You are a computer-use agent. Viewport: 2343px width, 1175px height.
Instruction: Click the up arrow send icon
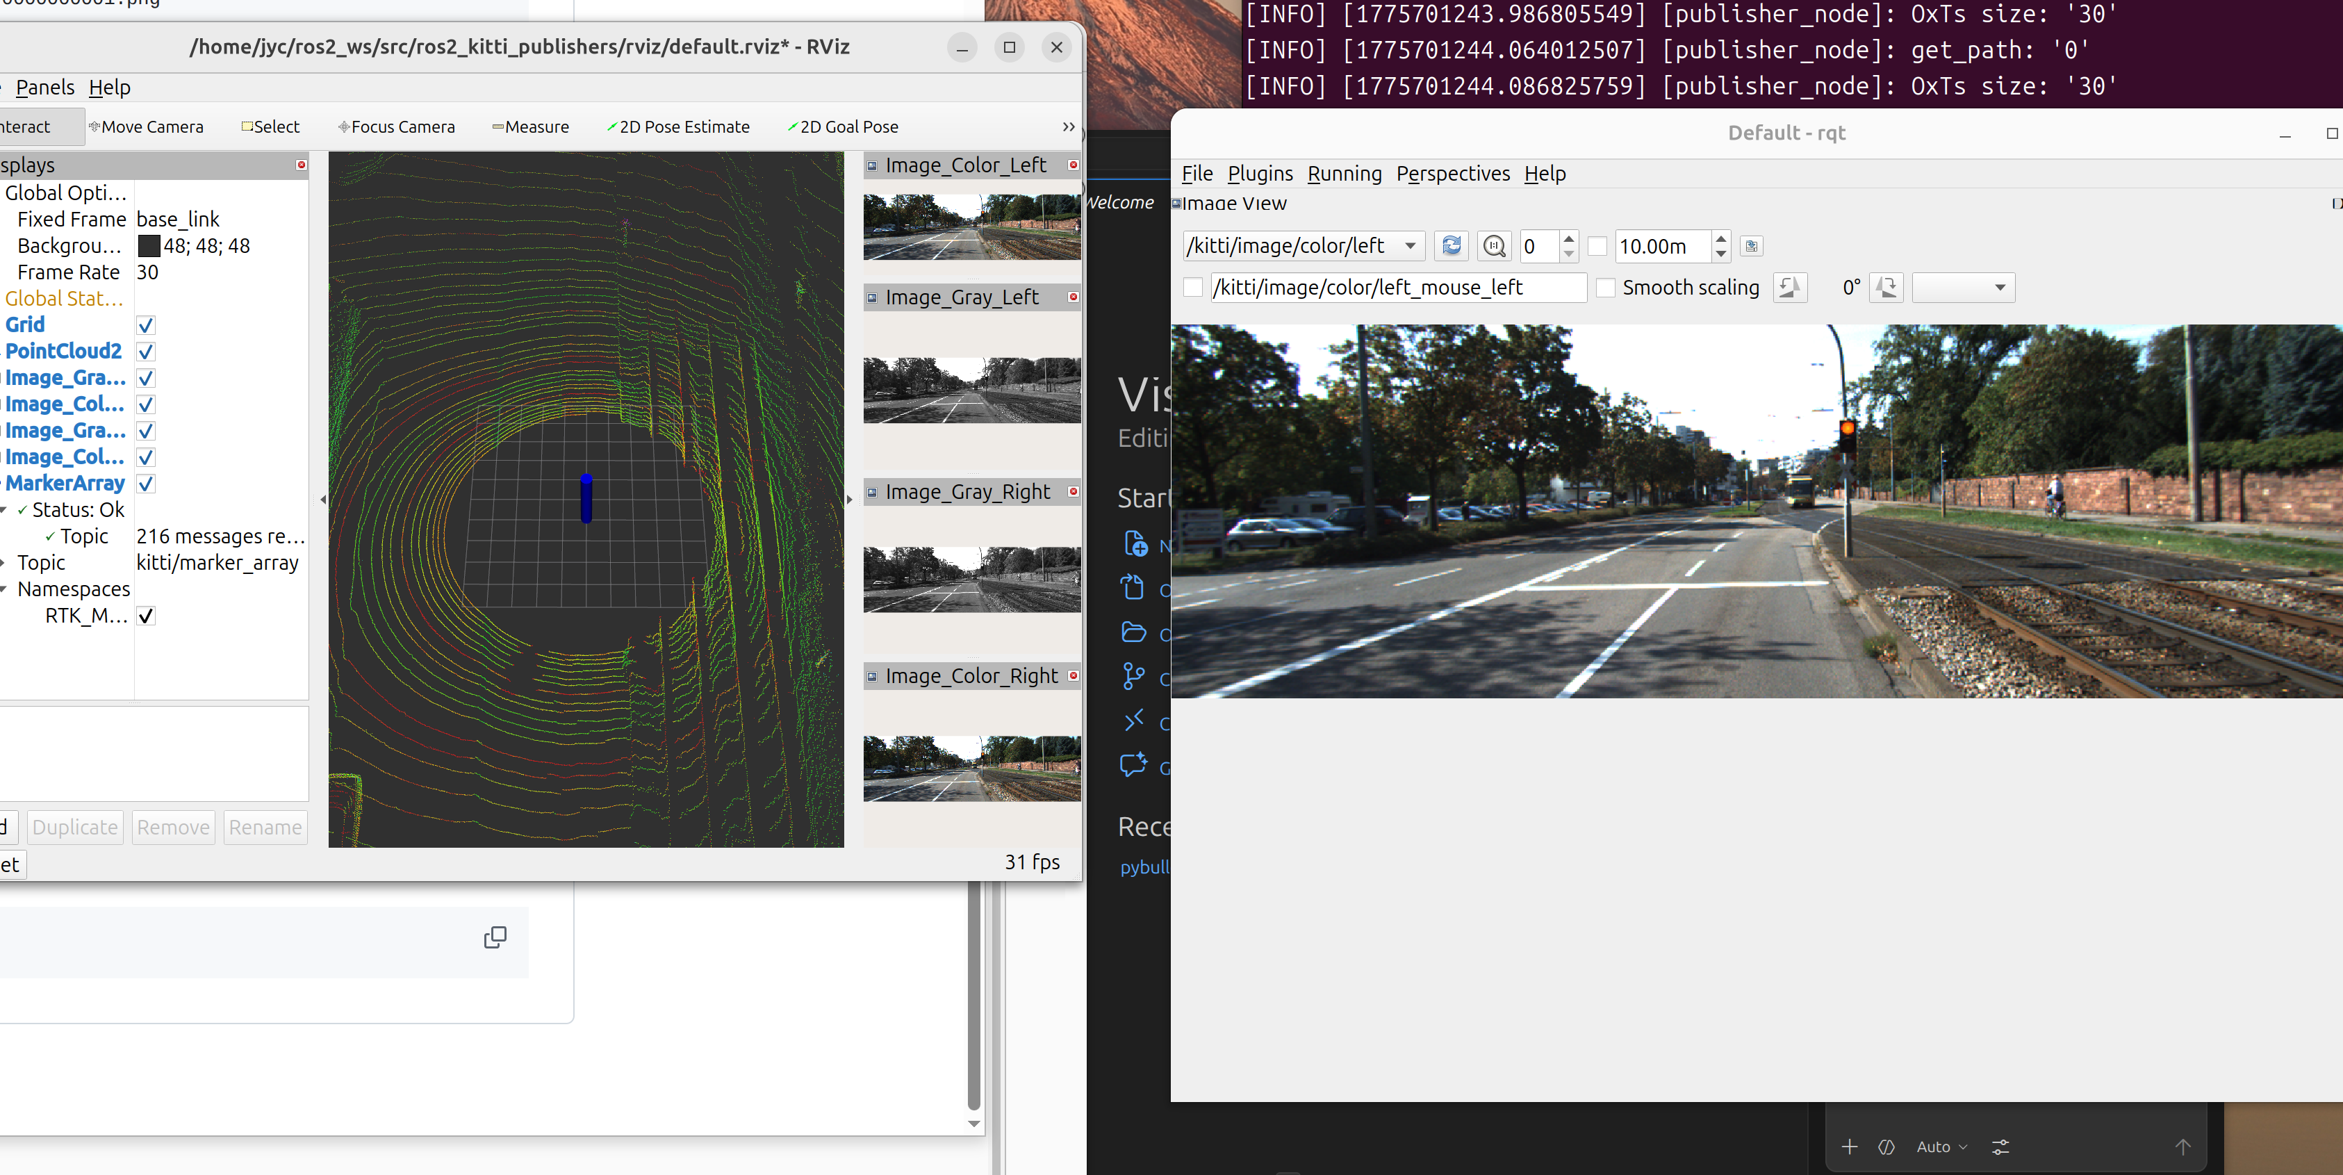(2183, 1147)
